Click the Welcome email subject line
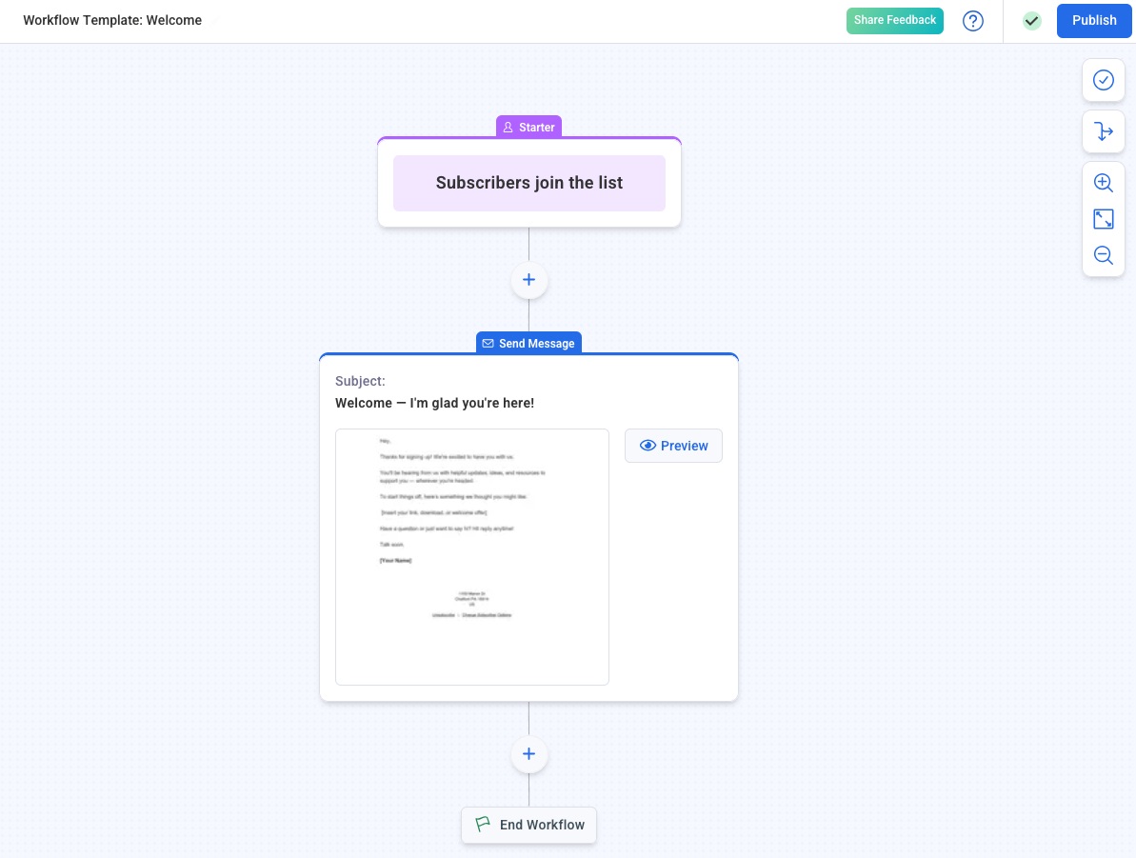 pos(434,402)
